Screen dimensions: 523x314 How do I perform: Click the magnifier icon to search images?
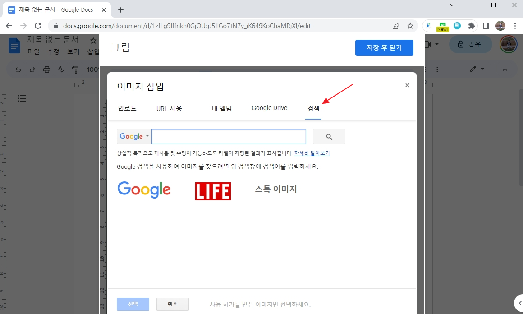click(x=329, y=136)
